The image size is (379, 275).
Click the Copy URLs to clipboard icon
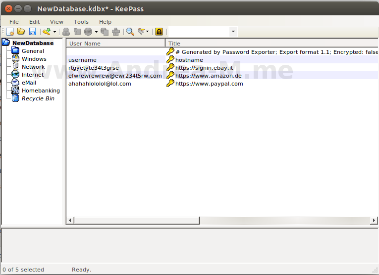[x=105, y=32]
